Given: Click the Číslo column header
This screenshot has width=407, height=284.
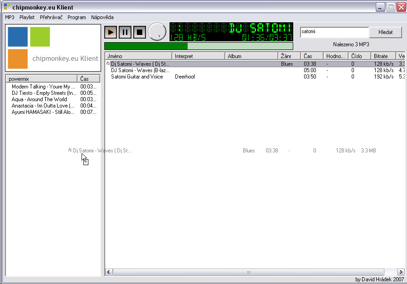Looking at the screenshot, I should tap(359, 56).
